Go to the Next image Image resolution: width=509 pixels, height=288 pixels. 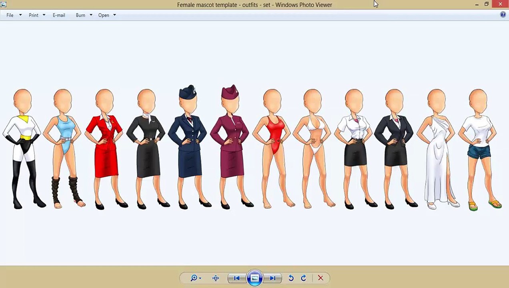(x=273, y=278)
